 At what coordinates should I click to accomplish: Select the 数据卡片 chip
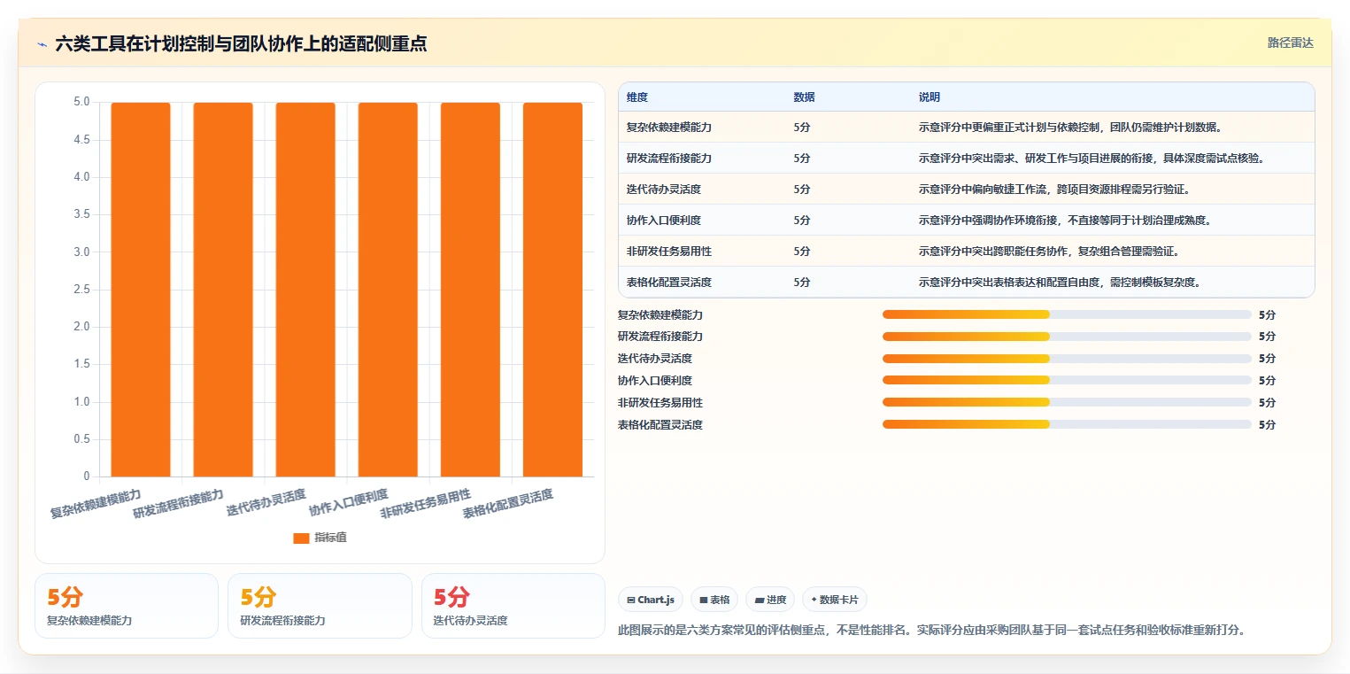tap(834, 600)
